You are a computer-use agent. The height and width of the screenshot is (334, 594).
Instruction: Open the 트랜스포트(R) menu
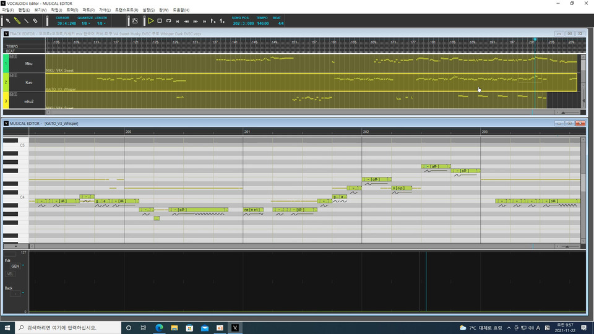(x=126, y=11)
